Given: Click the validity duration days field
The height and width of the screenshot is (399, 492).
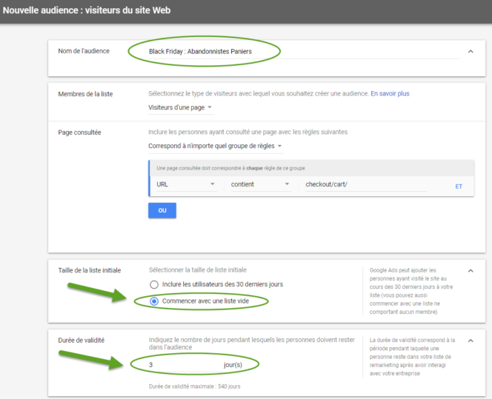Looking at the screenshot, I should (182, 365).
